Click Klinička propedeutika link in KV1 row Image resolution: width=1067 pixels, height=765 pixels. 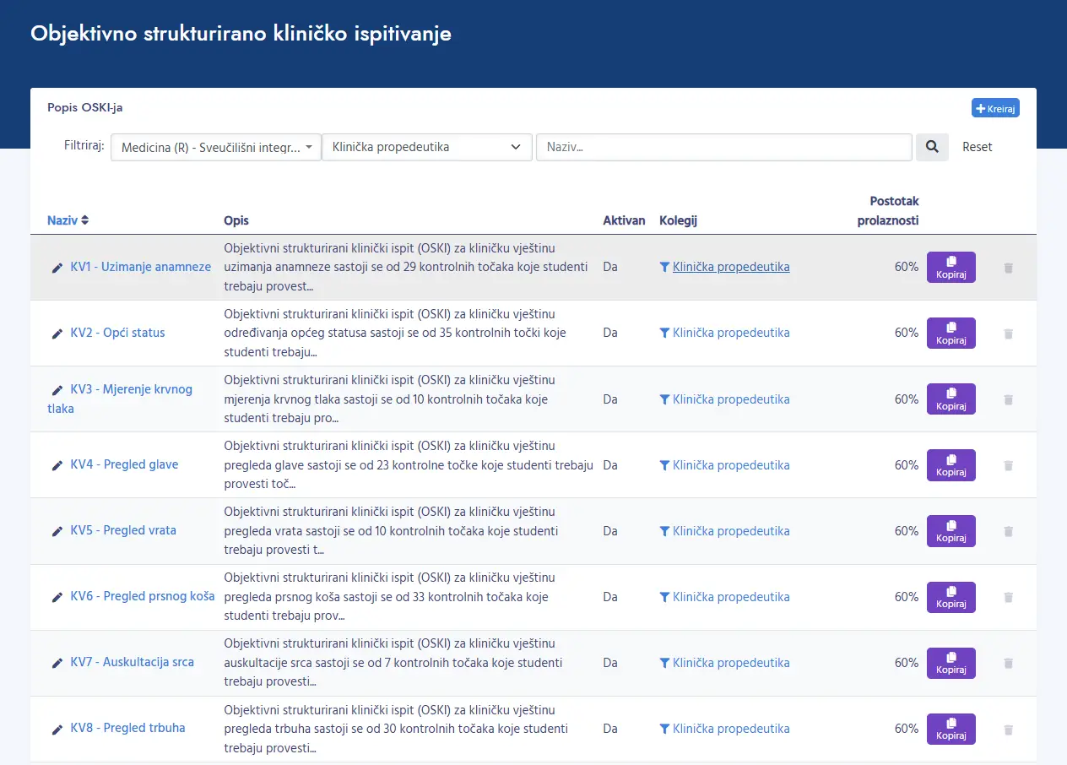coord(731,267)
